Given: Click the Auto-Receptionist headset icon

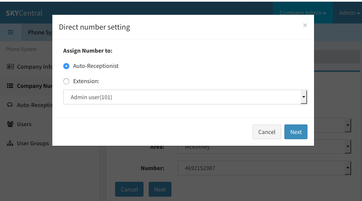Looking at the screenshot, I should (10, 105).
